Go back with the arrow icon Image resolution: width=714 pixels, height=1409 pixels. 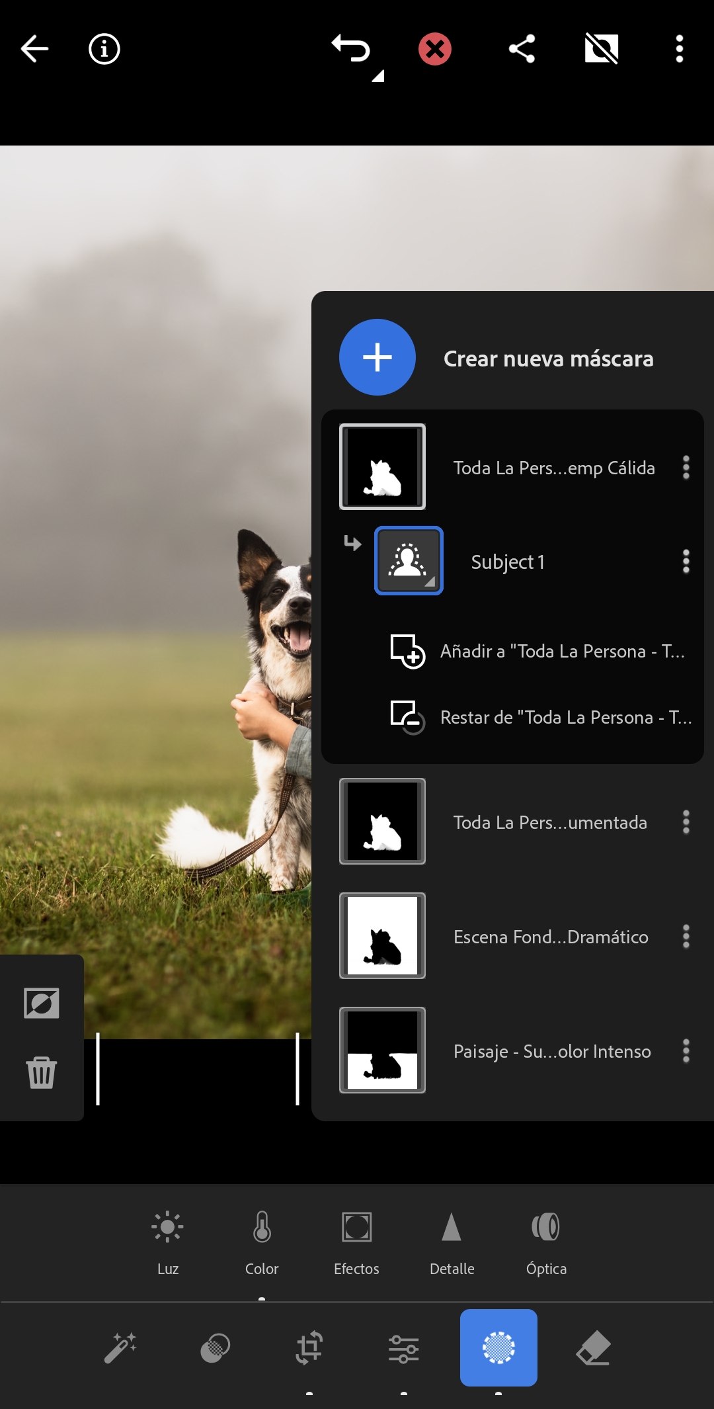[35, 49]
